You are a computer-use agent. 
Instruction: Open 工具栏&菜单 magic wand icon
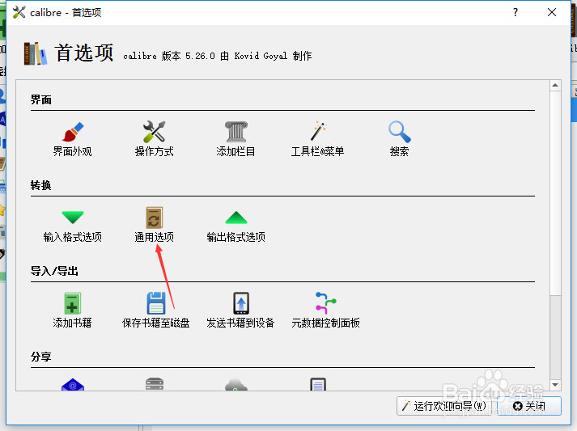318,131
